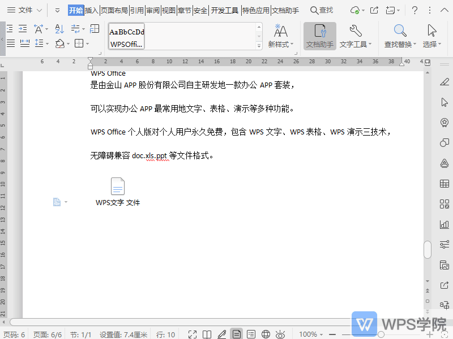
Task: Click the AZ sort icon in the toolbar
Action: tap(59, 29)
